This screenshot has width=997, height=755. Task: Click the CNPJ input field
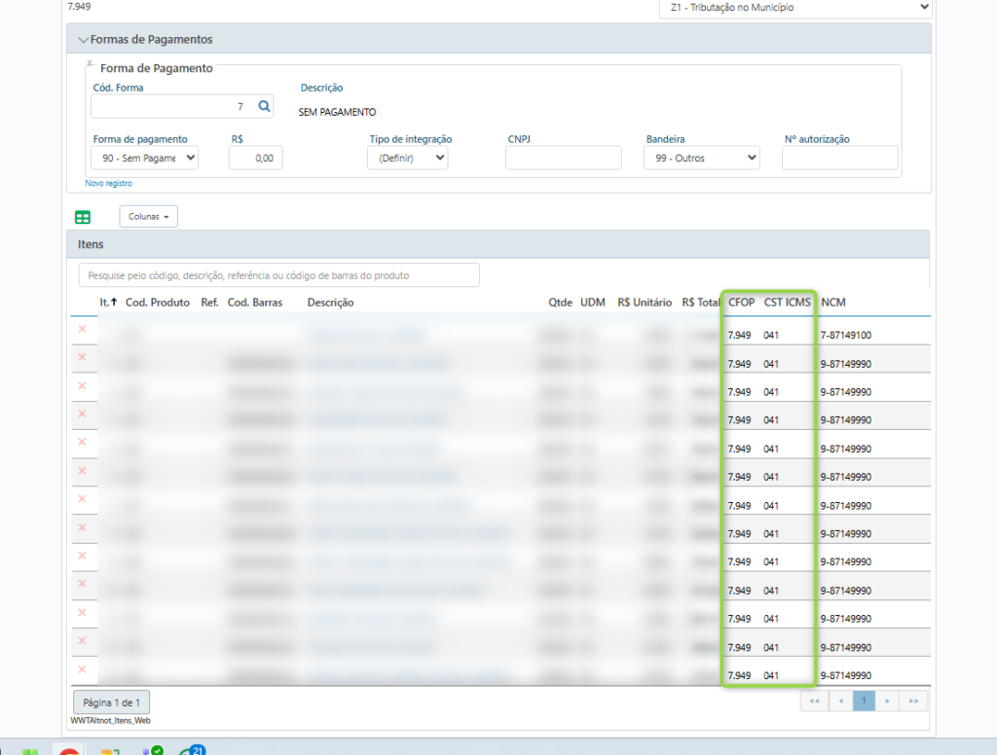click(x=563, y=158)
